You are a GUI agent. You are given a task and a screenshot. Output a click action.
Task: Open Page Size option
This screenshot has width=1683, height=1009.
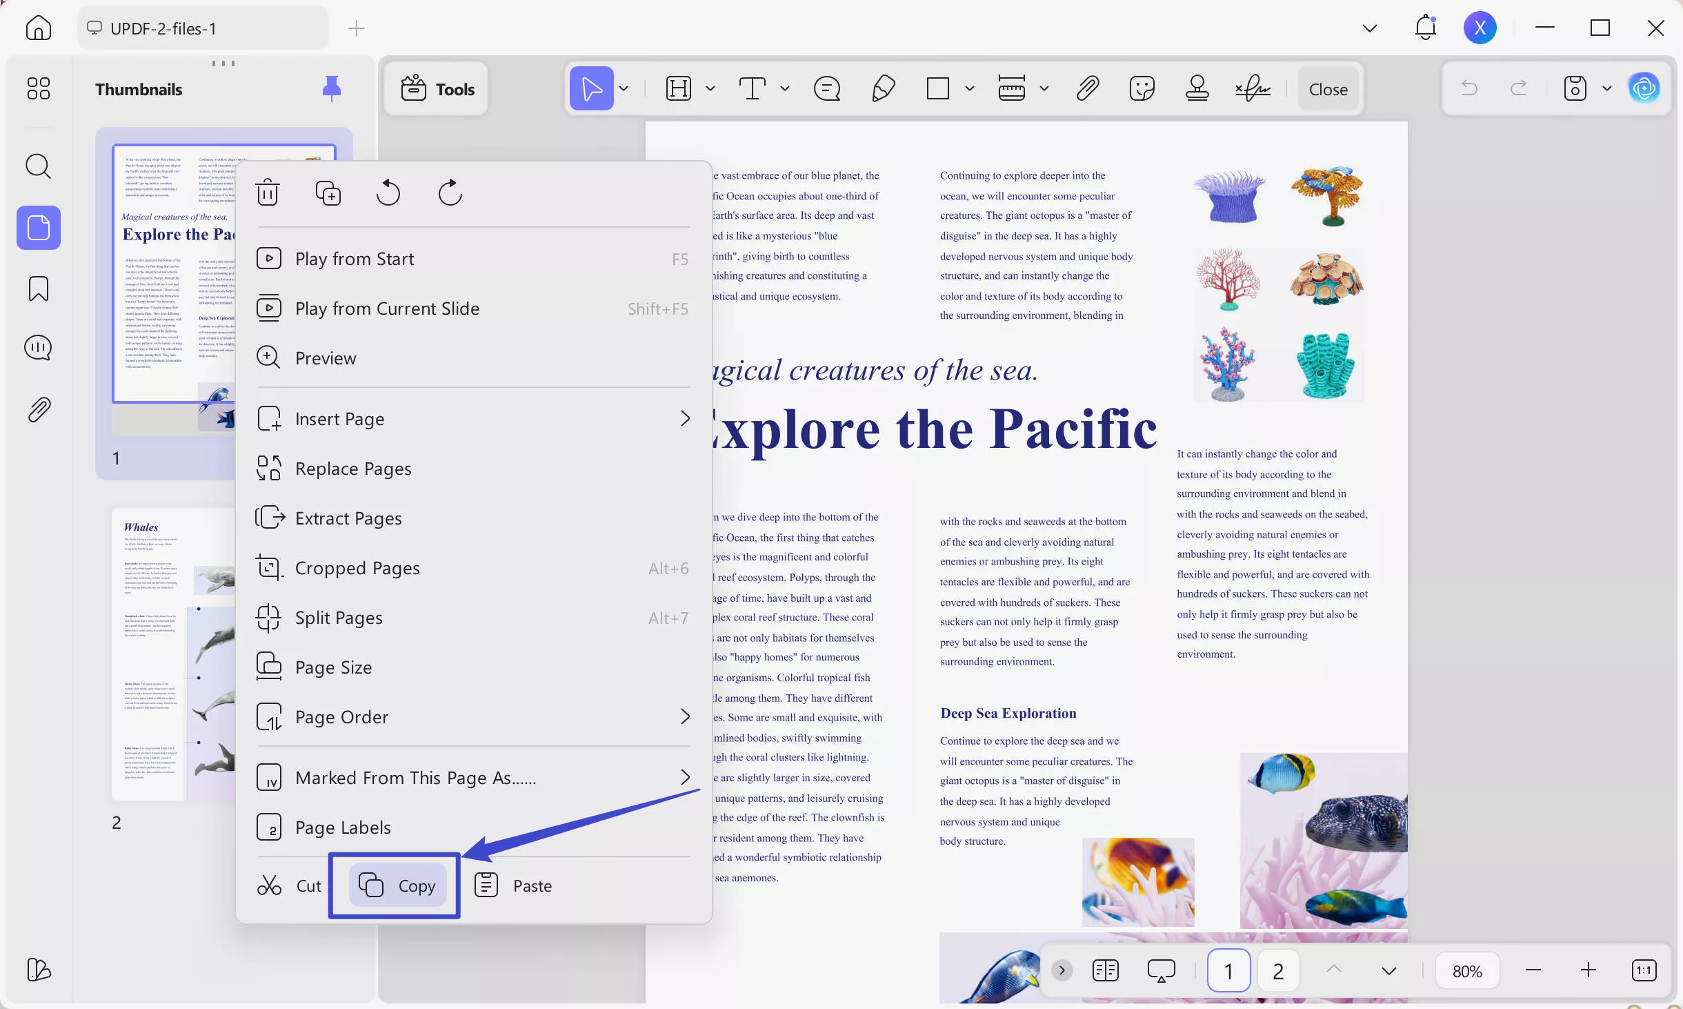tap(473, 667)
